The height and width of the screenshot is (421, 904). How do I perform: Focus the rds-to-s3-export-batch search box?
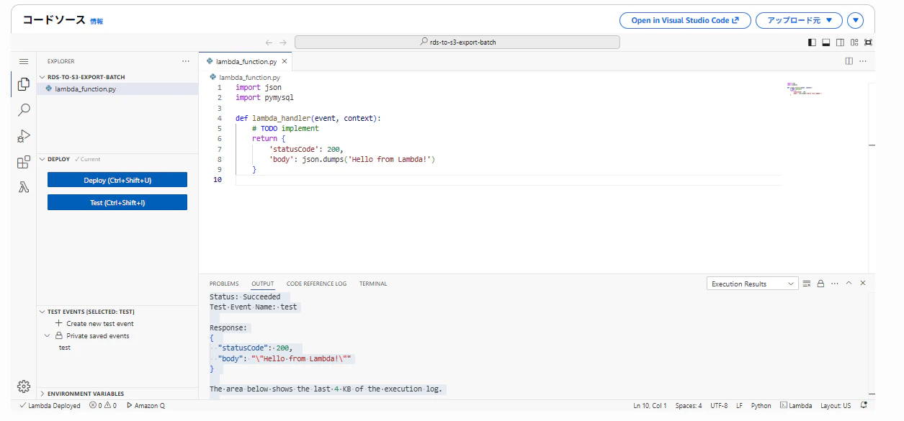(457, 42)
